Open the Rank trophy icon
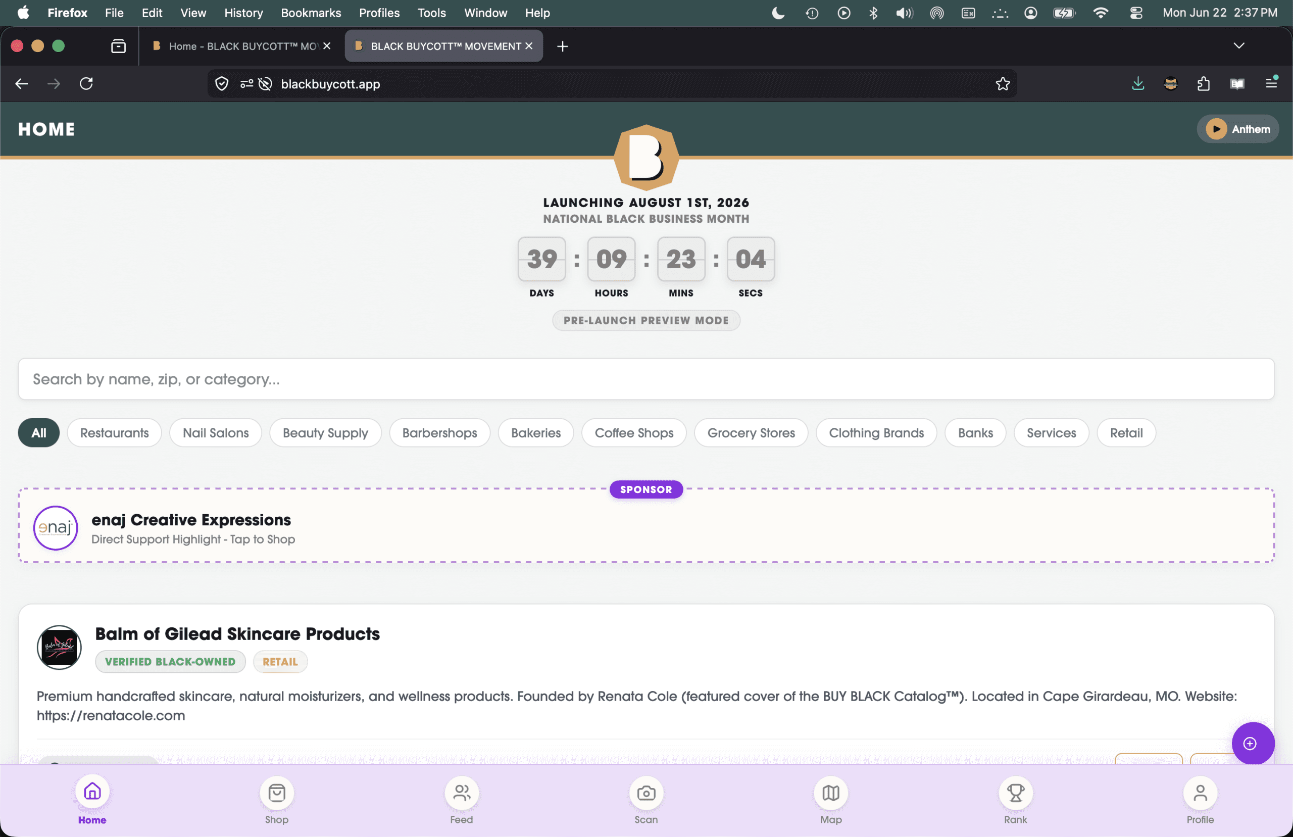Viewport: 1293px width, 837px height. tap(1015, 794)
